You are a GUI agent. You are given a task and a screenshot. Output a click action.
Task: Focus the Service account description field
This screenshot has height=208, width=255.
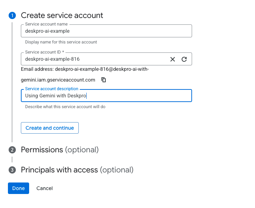click(x=137, y=96)
